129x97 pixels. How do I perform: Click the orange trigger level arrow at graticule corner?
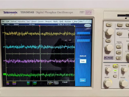click(x=75, y=26)
